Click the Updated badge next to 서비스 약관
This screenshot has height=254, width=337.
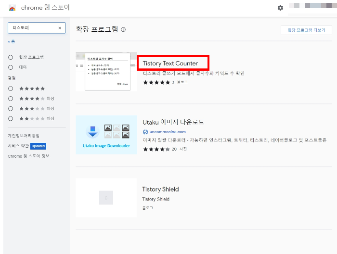pos(38,146)
